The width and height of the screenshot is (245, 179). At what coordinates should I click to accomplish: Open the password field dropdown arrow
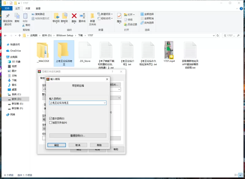[105, 103]
